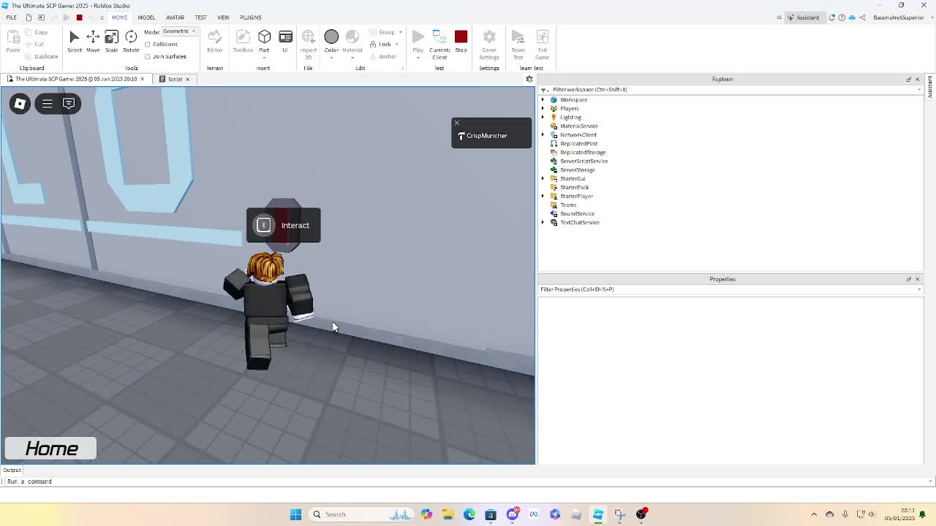Open the Lock dropdown

[384, 45]
